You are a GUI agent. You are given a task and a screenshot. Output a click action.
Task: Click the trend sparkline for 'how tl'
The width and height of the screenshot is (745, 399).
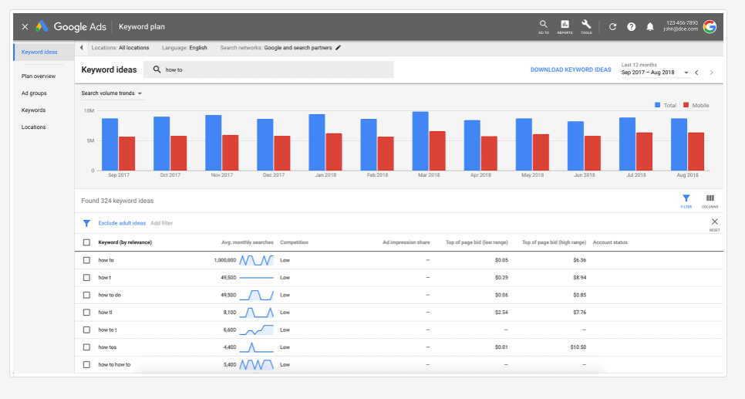pos(256,313)
